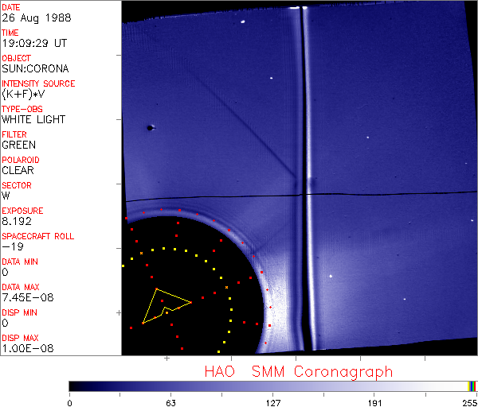478x407 pixels.
Task: Click the GREEN filter value
Action: pyautogui.click(x=18, y=145)
